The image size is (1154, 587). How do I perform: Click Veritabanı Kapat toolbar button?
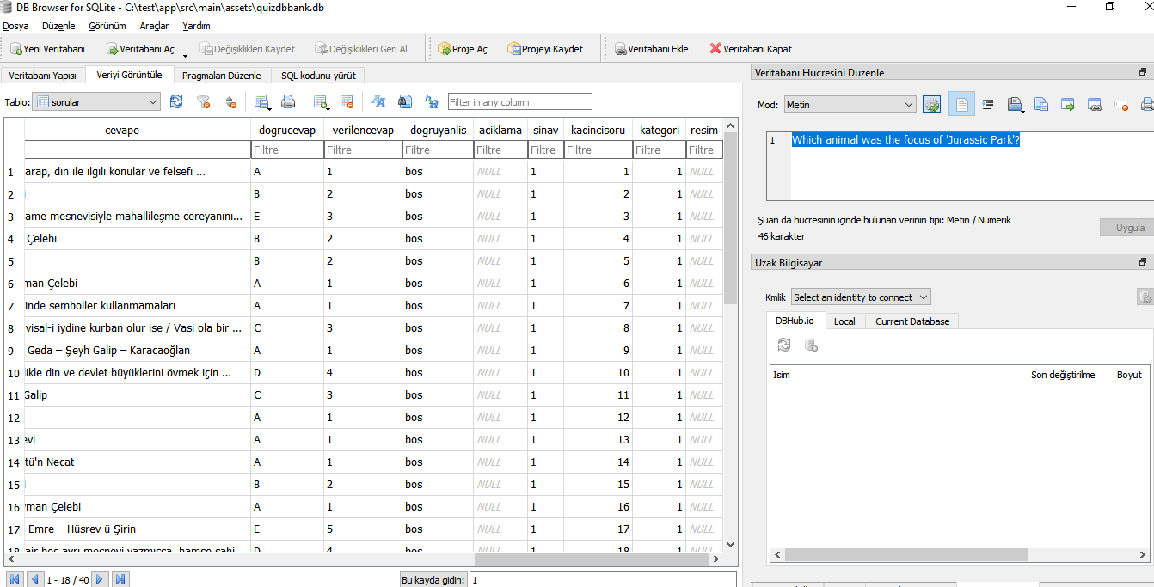tap(751, 49)
